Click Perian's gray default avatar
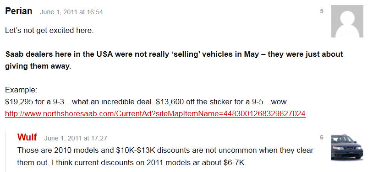373x172 pixels. tap(347, 21)
